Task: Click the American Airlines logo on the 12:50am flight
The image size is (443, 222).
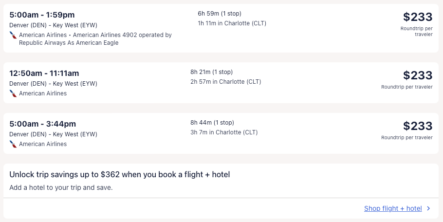Action: [x=13, y=93]
